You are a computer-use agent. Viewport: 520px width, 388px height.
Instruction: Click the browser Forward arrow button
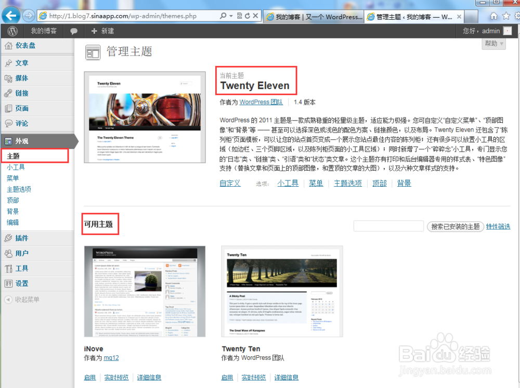pos(29,16)
